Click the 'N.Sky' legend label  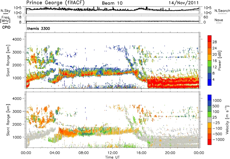tap(5, 11)
